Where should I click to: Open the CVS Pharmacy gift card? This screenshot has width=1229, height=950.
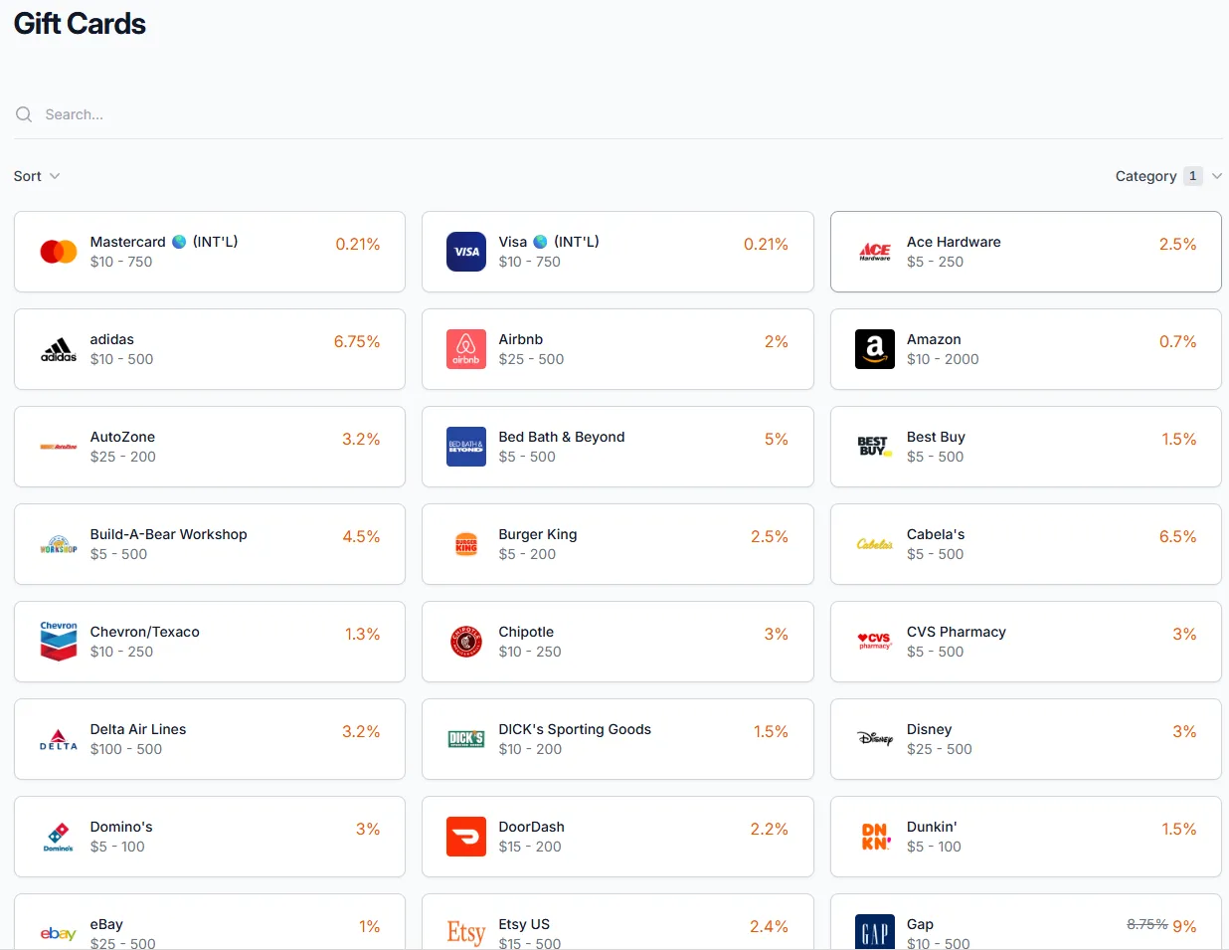point(1025,642)
